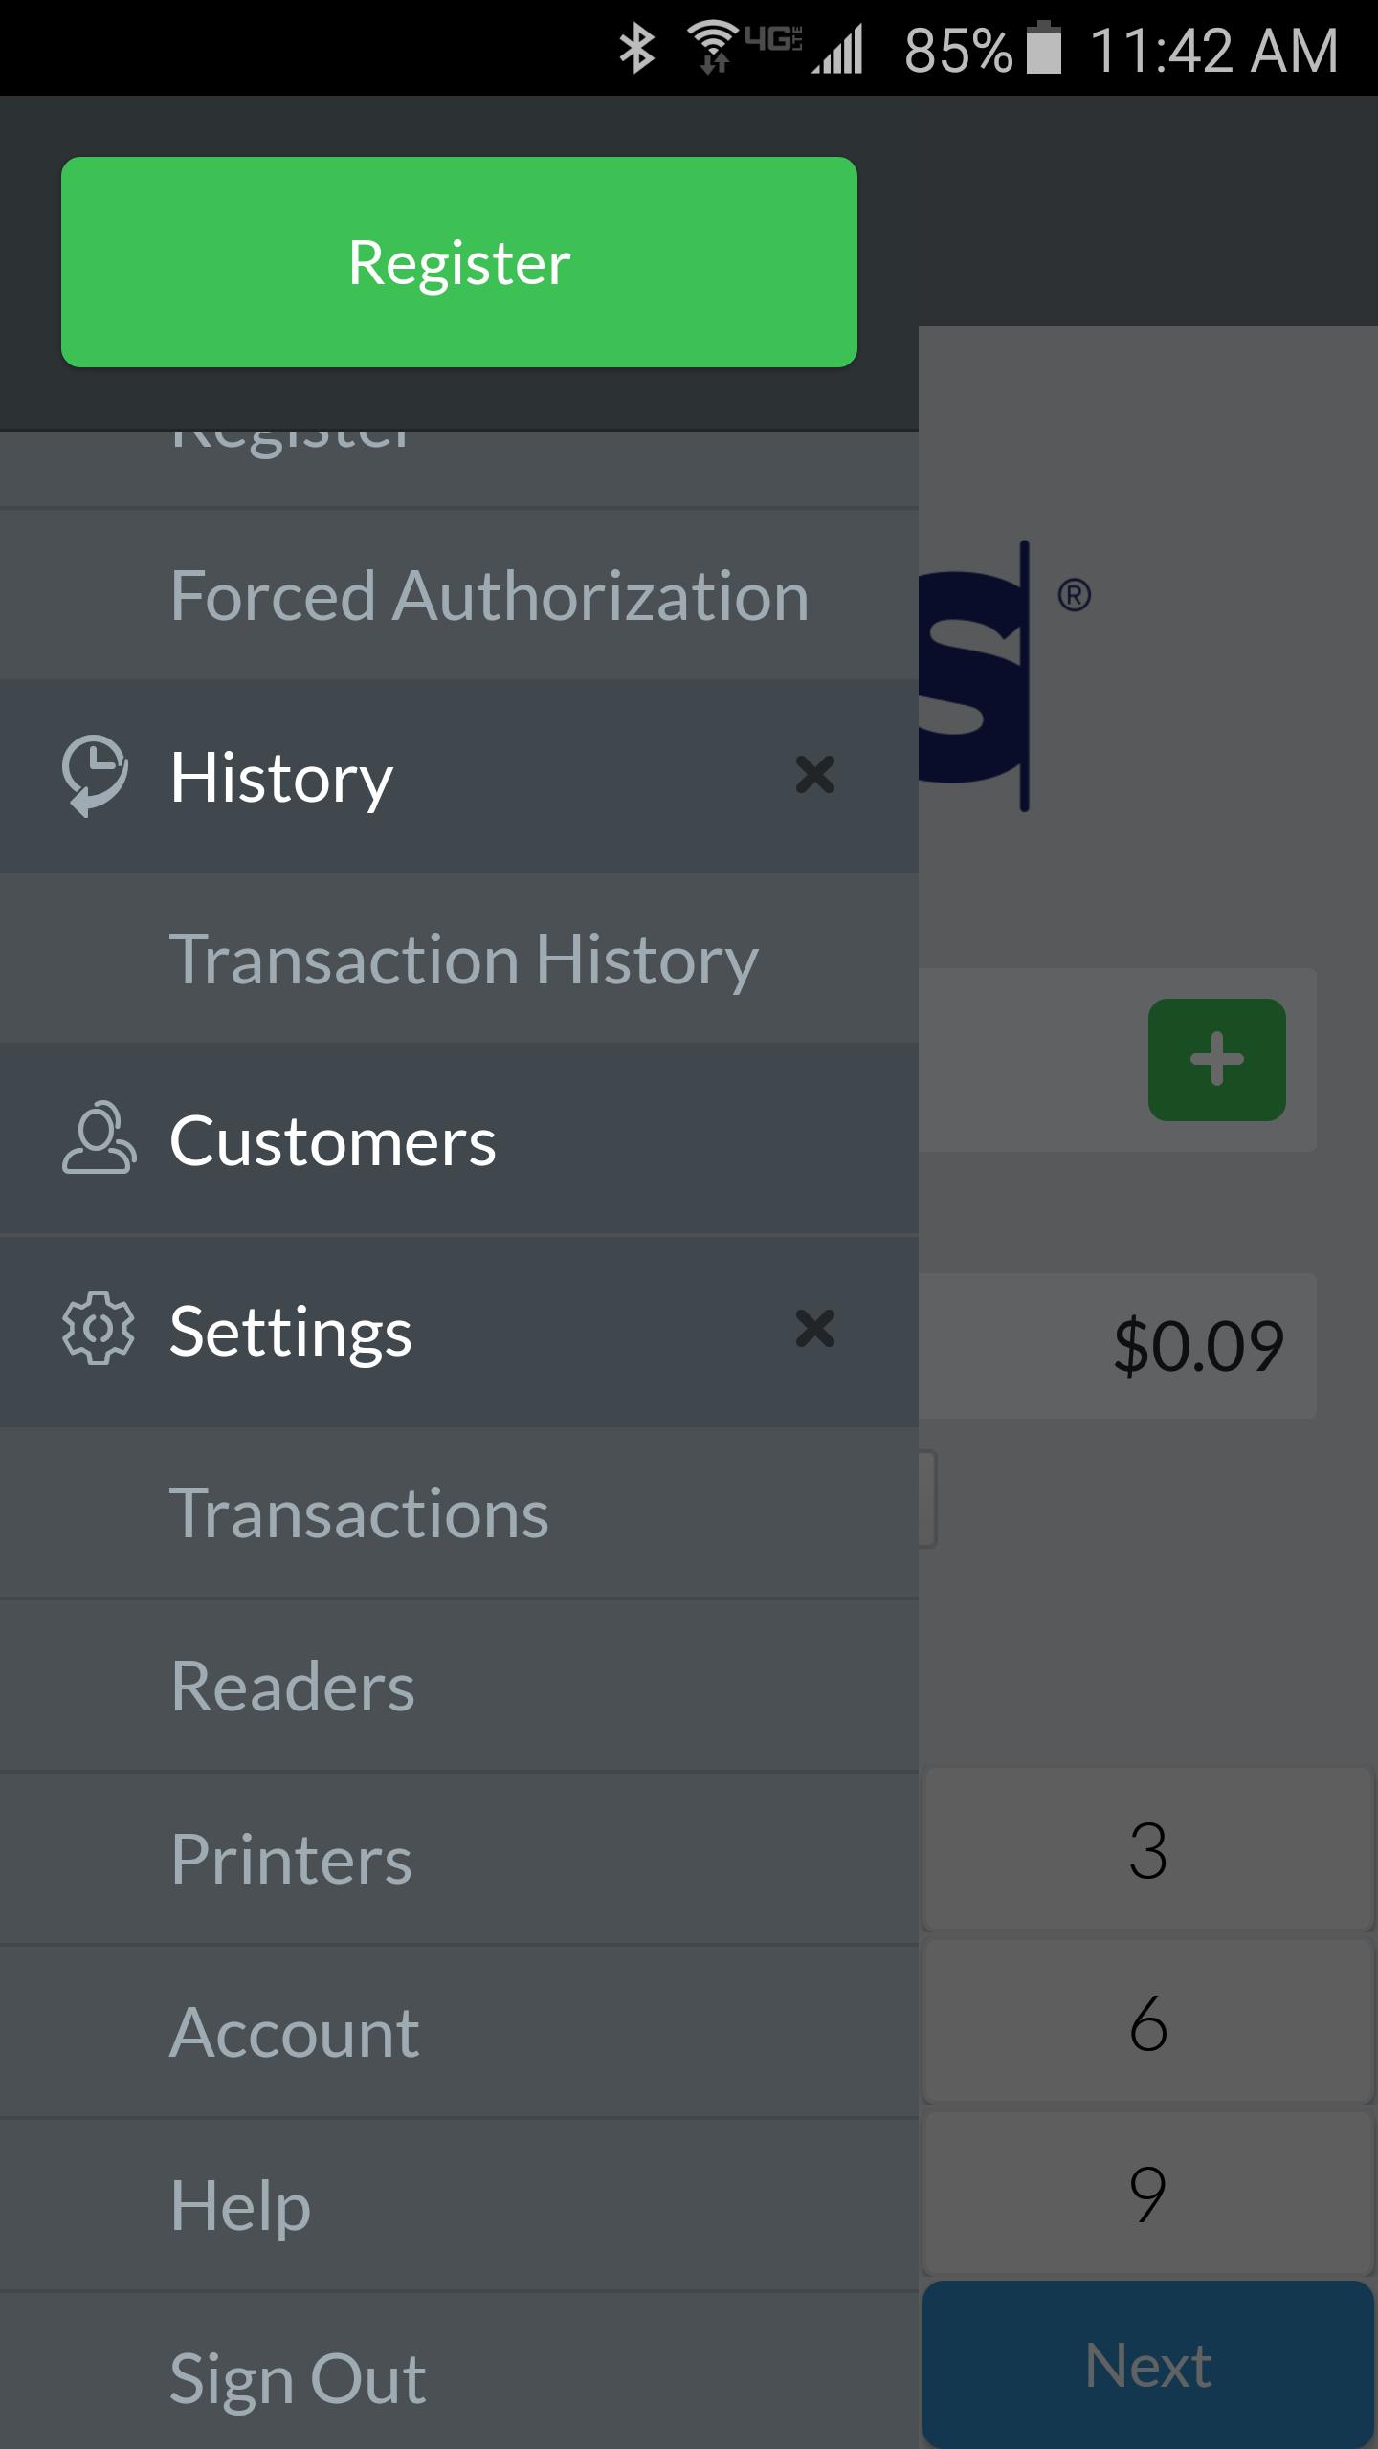1378x2449 pixels.
Task: Tap the $0.09 amount field
Action: click(x=1120, y=1346)
